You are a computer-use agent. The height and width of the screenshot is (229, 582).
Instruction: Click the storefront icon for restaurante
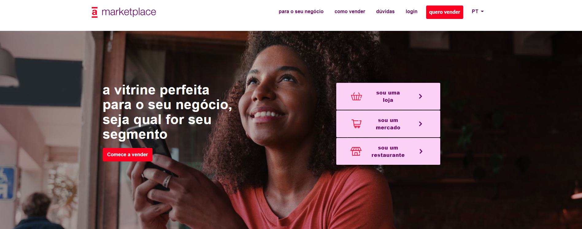point(356,151)
